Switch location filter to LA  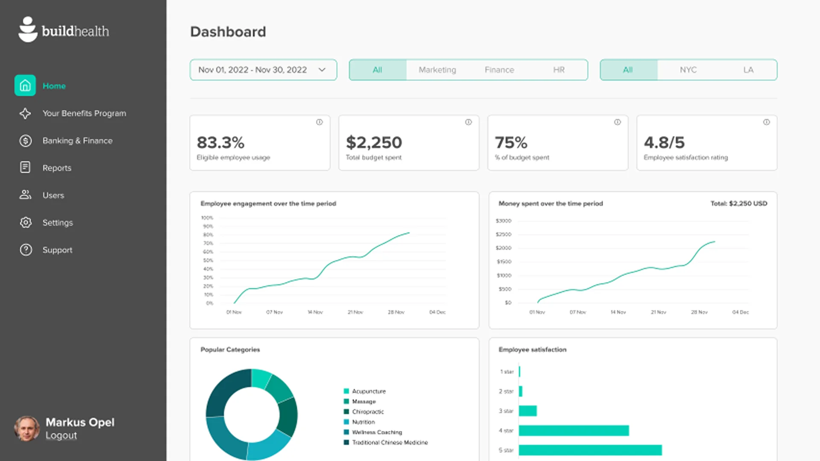coord(748,70)
